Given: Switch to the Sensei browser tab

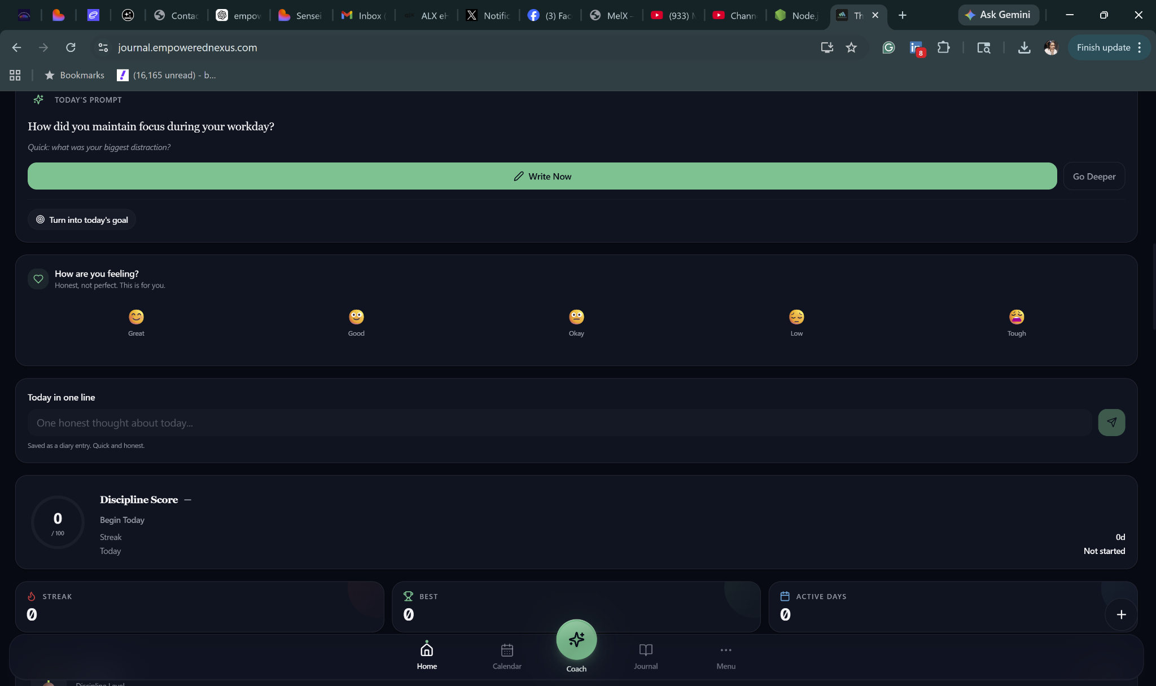Looking at the screenshot, I should pyautogui.click(x=300, y=15).
